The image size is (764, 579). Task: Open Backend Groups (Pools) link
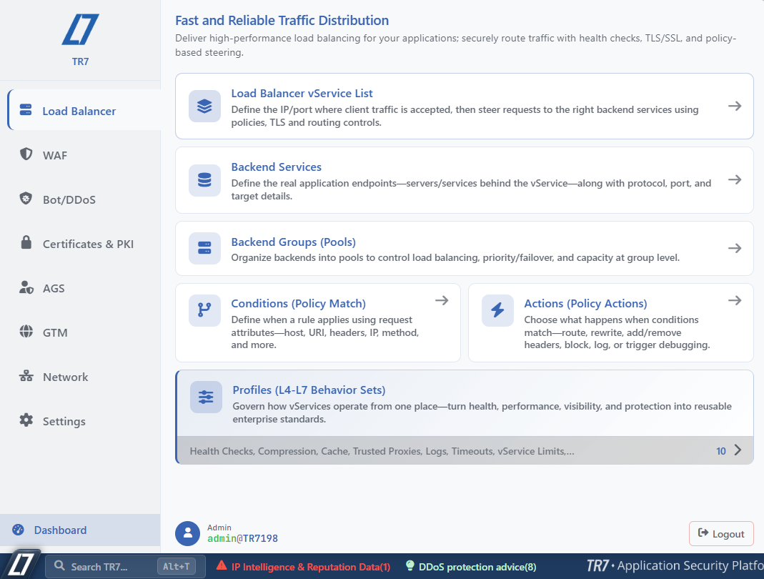293,242
